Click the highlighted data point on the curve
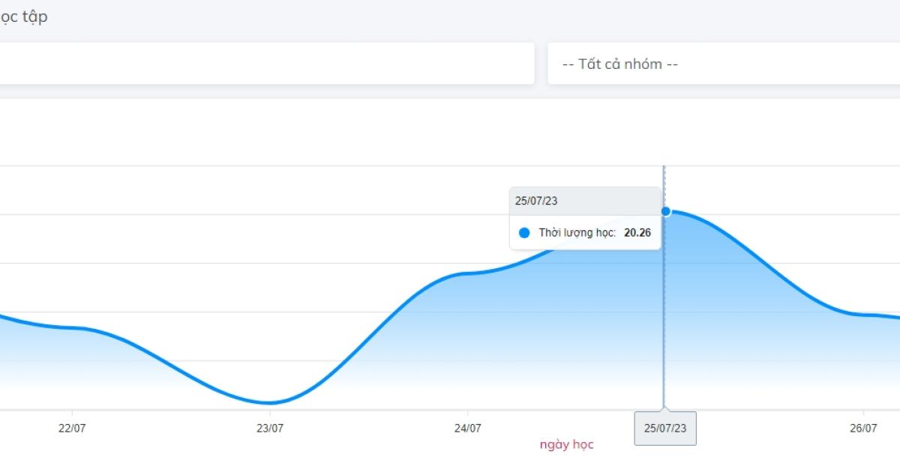This screenshot has height=472, width=900. click(x=666, y=211)
